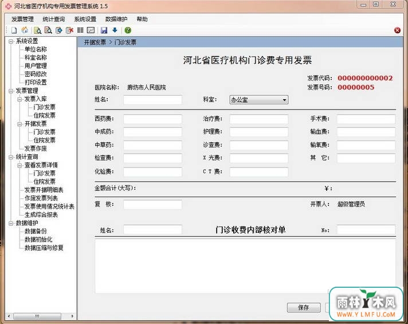
Task: Collapse the 发票管理 tree node
Action: (x=11, y=91)
